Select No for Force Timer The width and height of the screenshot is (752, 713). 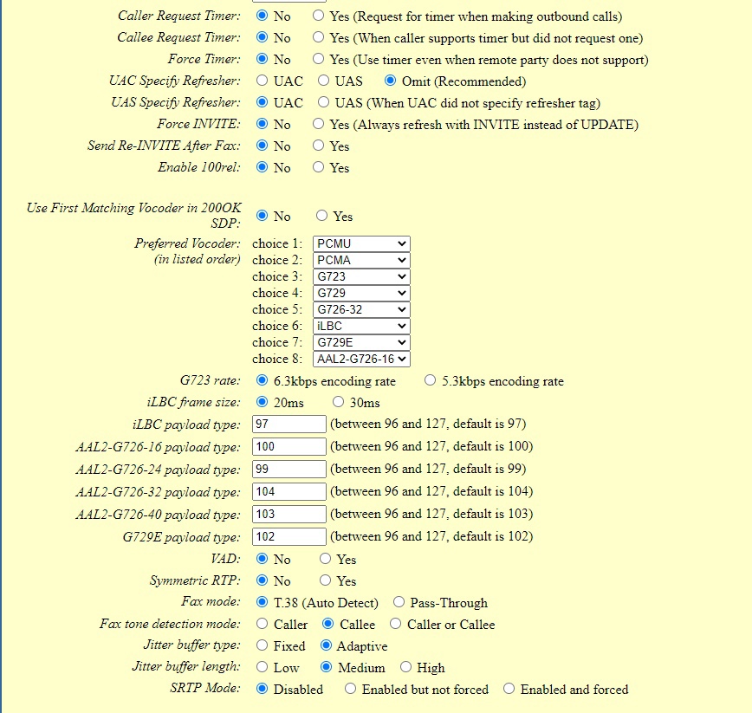coord(262,59)
